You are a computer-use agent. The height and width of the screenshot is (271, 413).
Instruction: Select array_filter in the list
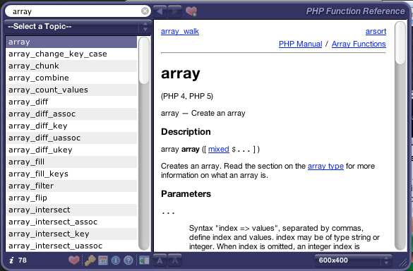(71, 186)
